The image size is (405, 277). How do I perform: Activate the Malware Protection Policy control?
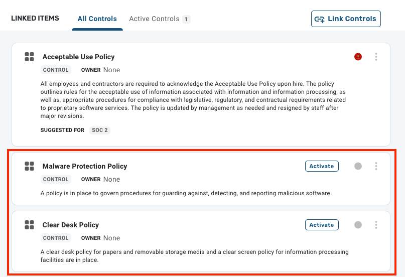[x=322, y=166]
